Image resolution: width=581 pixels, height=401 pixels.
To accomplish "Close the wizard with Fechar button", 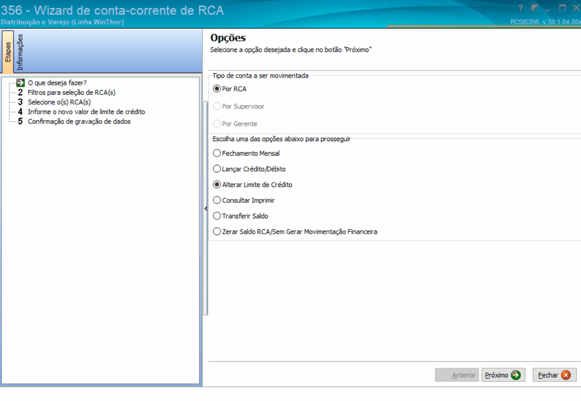I will coord(554,375).
